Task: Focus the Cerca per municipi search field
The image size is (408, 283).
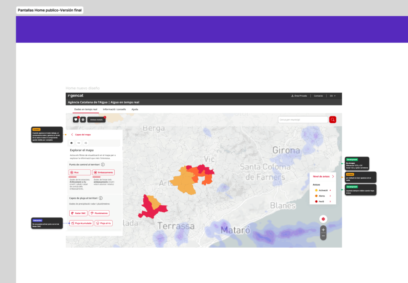Action: tap(303, 120)
